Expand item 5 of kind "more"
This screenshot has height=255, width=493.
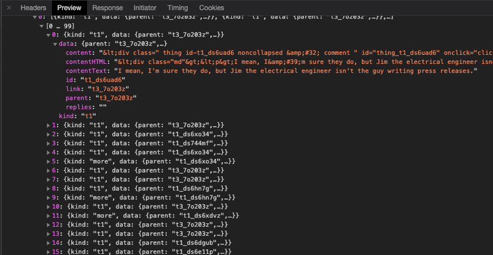(49, 161)
